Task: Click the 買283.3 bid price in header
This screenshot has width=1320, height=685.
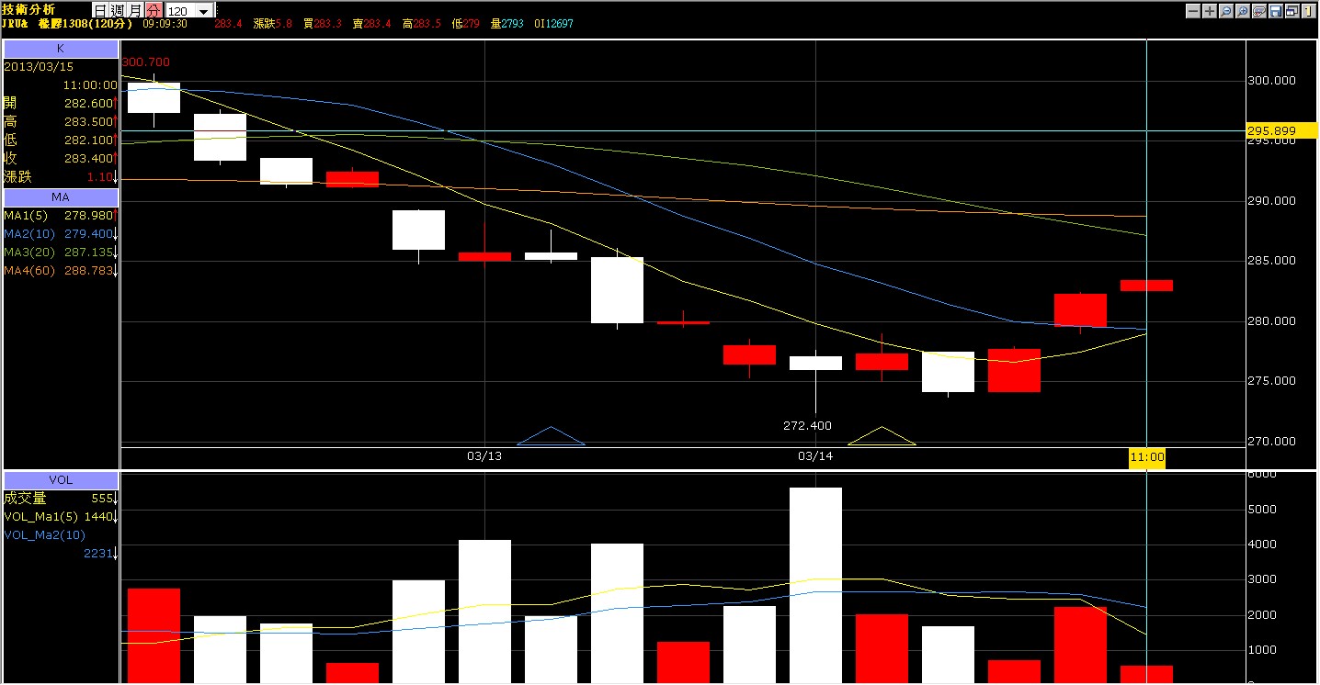Action: point(322,23)
